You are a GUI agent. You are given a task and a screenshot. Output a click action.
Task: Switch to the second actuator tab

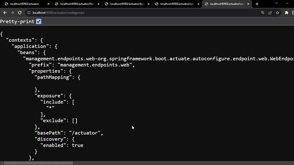[x=77, y=4]
